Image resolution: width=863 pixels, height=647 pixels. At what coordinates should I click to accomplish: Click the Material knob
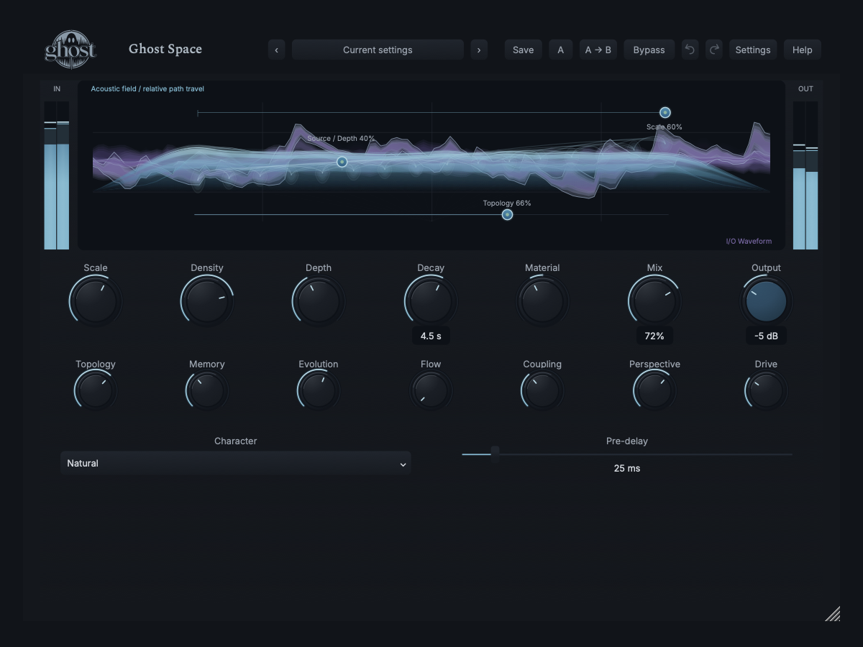[x=542, y=301]
